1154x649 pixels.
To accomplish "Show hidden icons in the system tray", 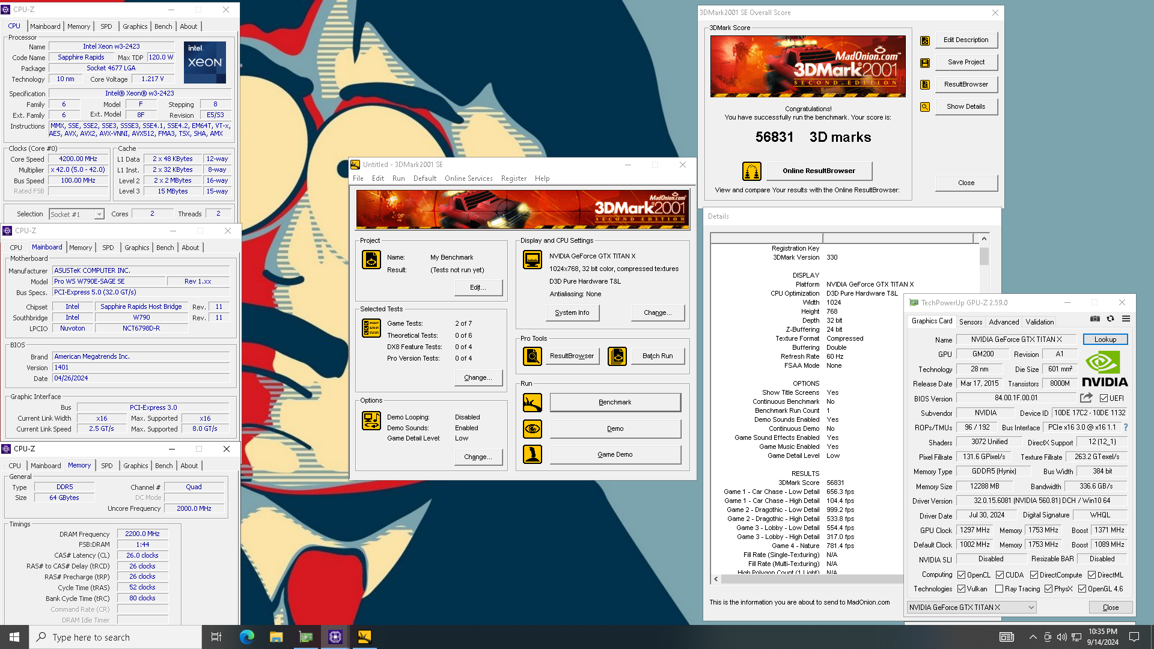I will tap(1033, 637).
